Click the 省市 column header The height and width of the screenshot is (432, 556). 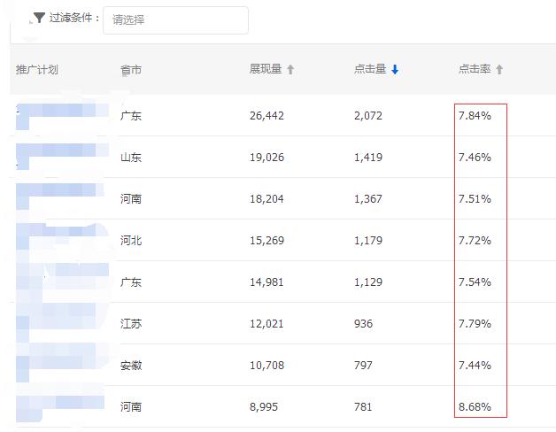pos(131,70)
